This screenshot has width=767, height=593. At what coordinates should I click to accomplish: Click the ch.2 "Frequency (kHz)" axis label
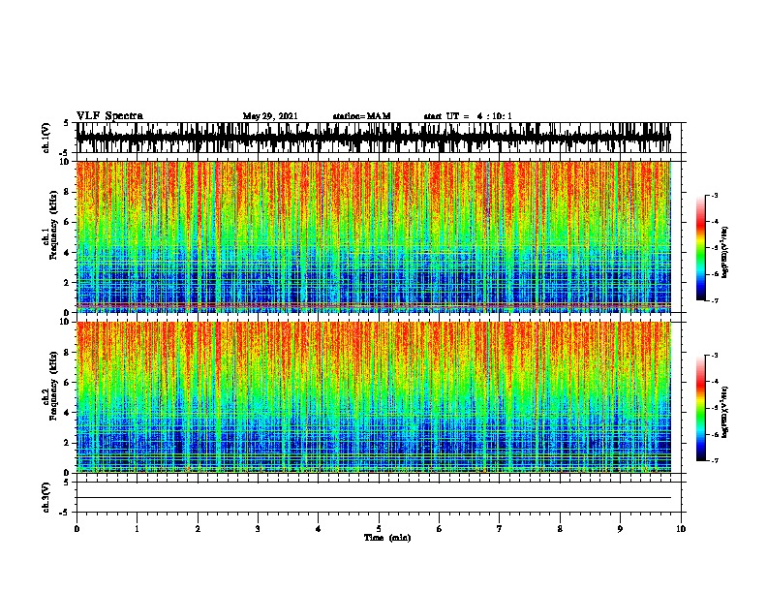[53, 386]
